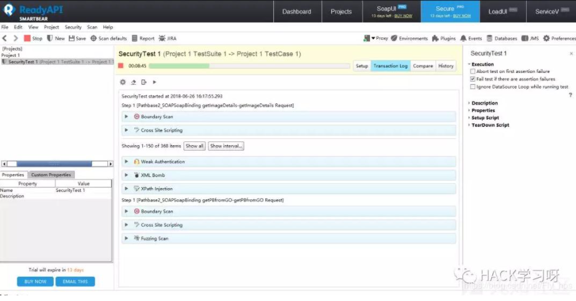
Task: Open the File menu
Action: click(5, 27)
